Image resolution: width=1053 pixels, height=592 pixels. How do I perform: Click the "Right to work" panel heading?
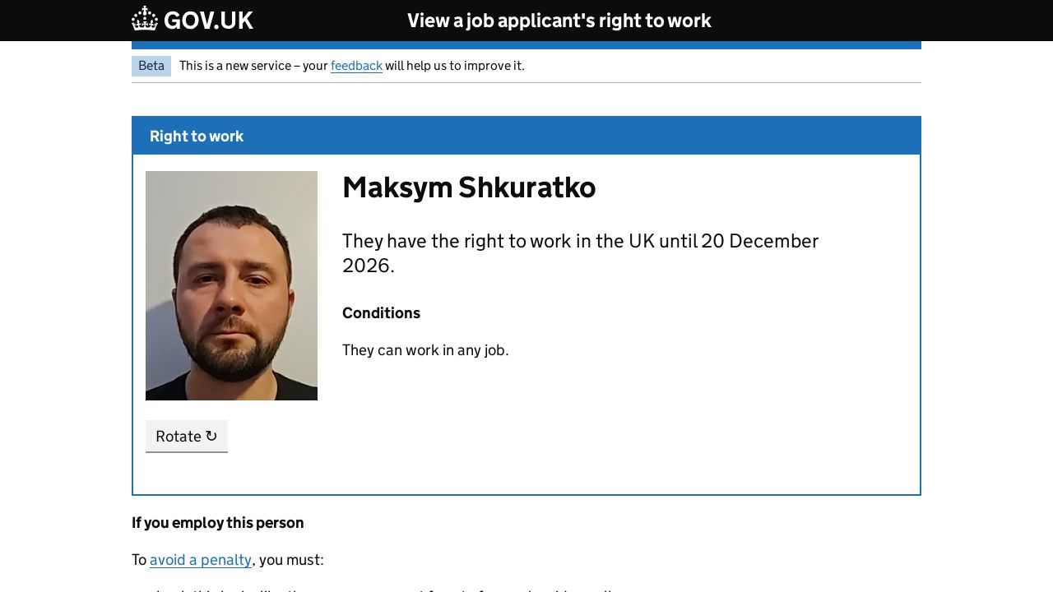click(x=197, y=136)
